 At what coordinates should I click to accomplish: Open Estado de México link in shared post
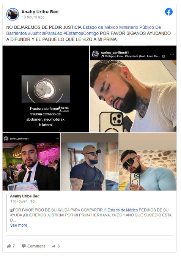coord(123,210)
